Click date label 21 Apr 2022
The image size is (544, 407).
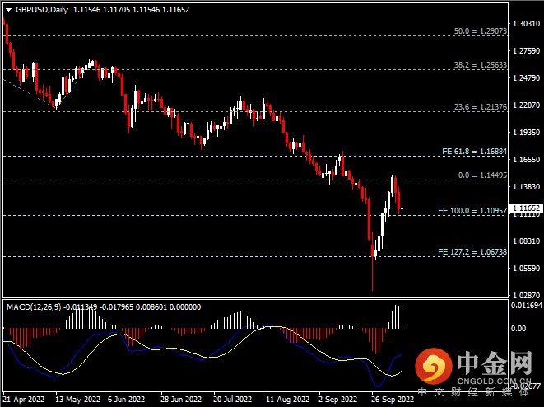(24, 400)
